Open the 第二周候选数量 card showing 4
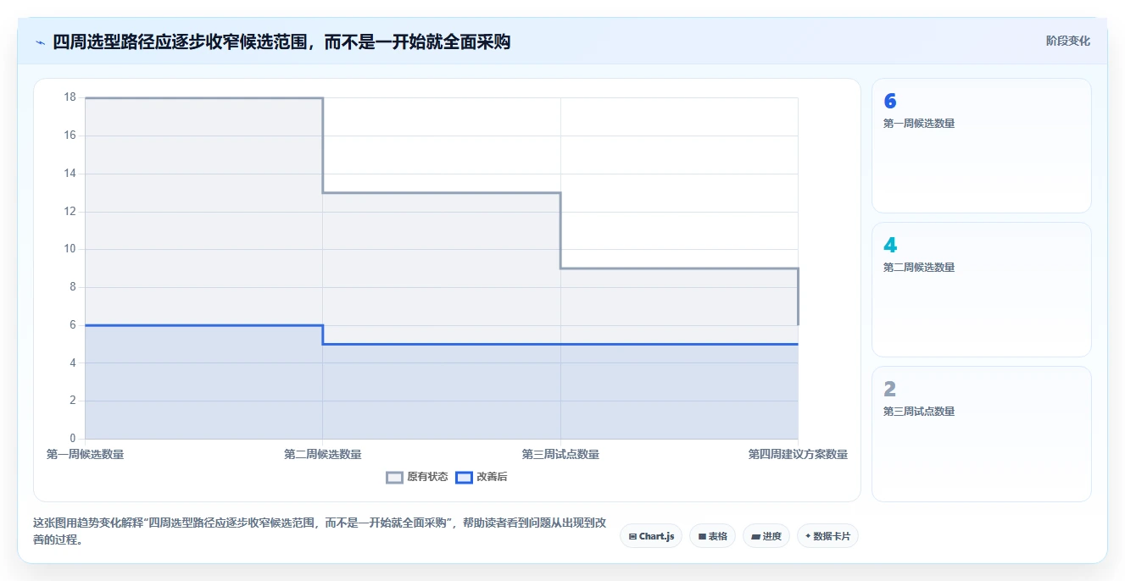This screenshot has width=1125, height=581. tap(982, 290)
